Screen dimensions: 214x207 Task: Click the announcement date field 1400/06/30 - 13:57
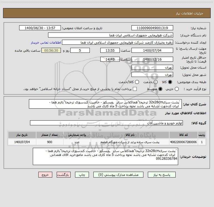[x=40, y=28]
